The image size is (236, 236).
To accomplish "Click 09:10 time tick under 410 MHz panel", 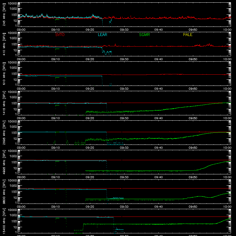I will point(55,59).
